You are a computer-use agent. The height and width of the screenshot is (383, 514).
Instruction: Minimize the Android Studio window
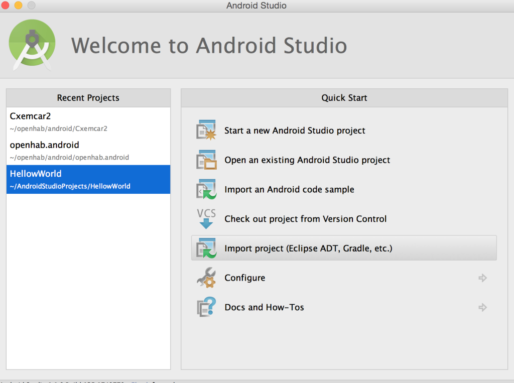tap(19, 5)
